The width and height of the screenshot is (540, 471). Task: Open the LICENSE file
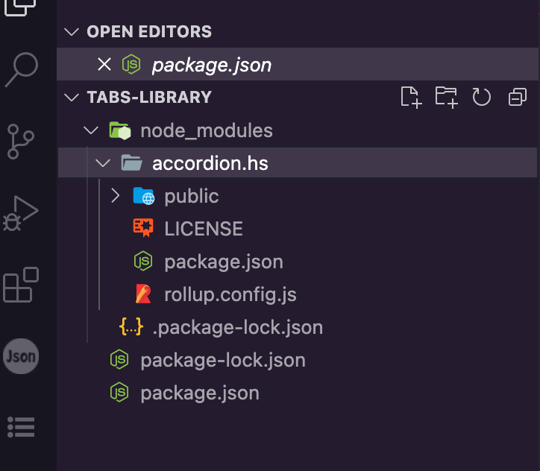(x=203, y=229)
